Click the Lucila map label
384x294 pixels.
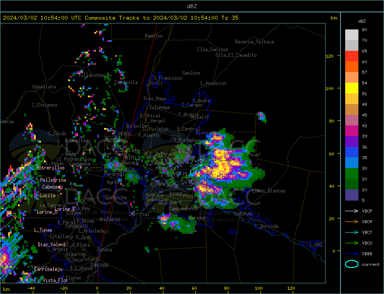tap(47, 195)
